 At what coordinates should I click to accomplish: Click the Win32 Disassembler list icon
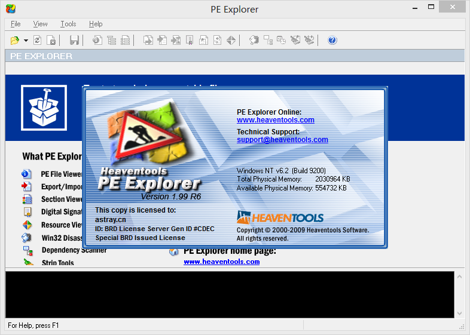(26, 238)
